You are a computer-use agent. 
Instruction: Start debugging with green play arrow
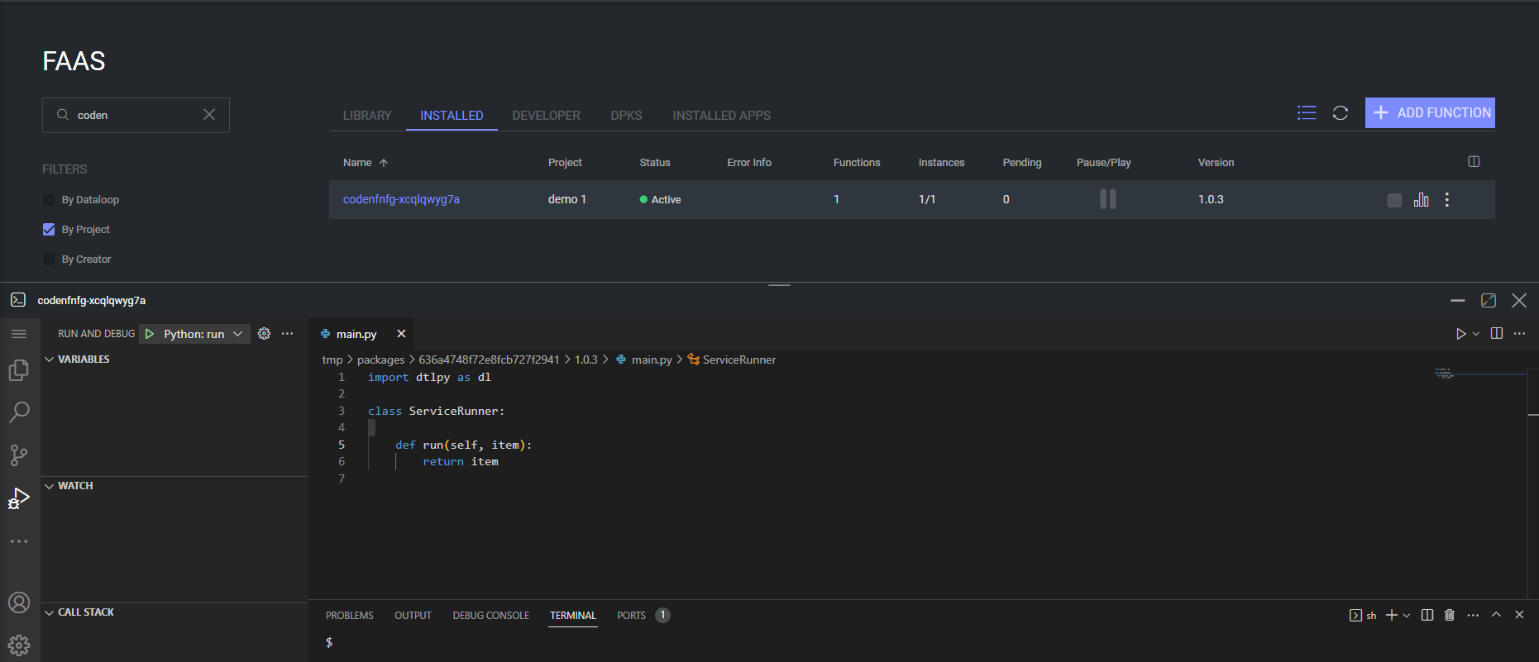click(x=150, y=334)
